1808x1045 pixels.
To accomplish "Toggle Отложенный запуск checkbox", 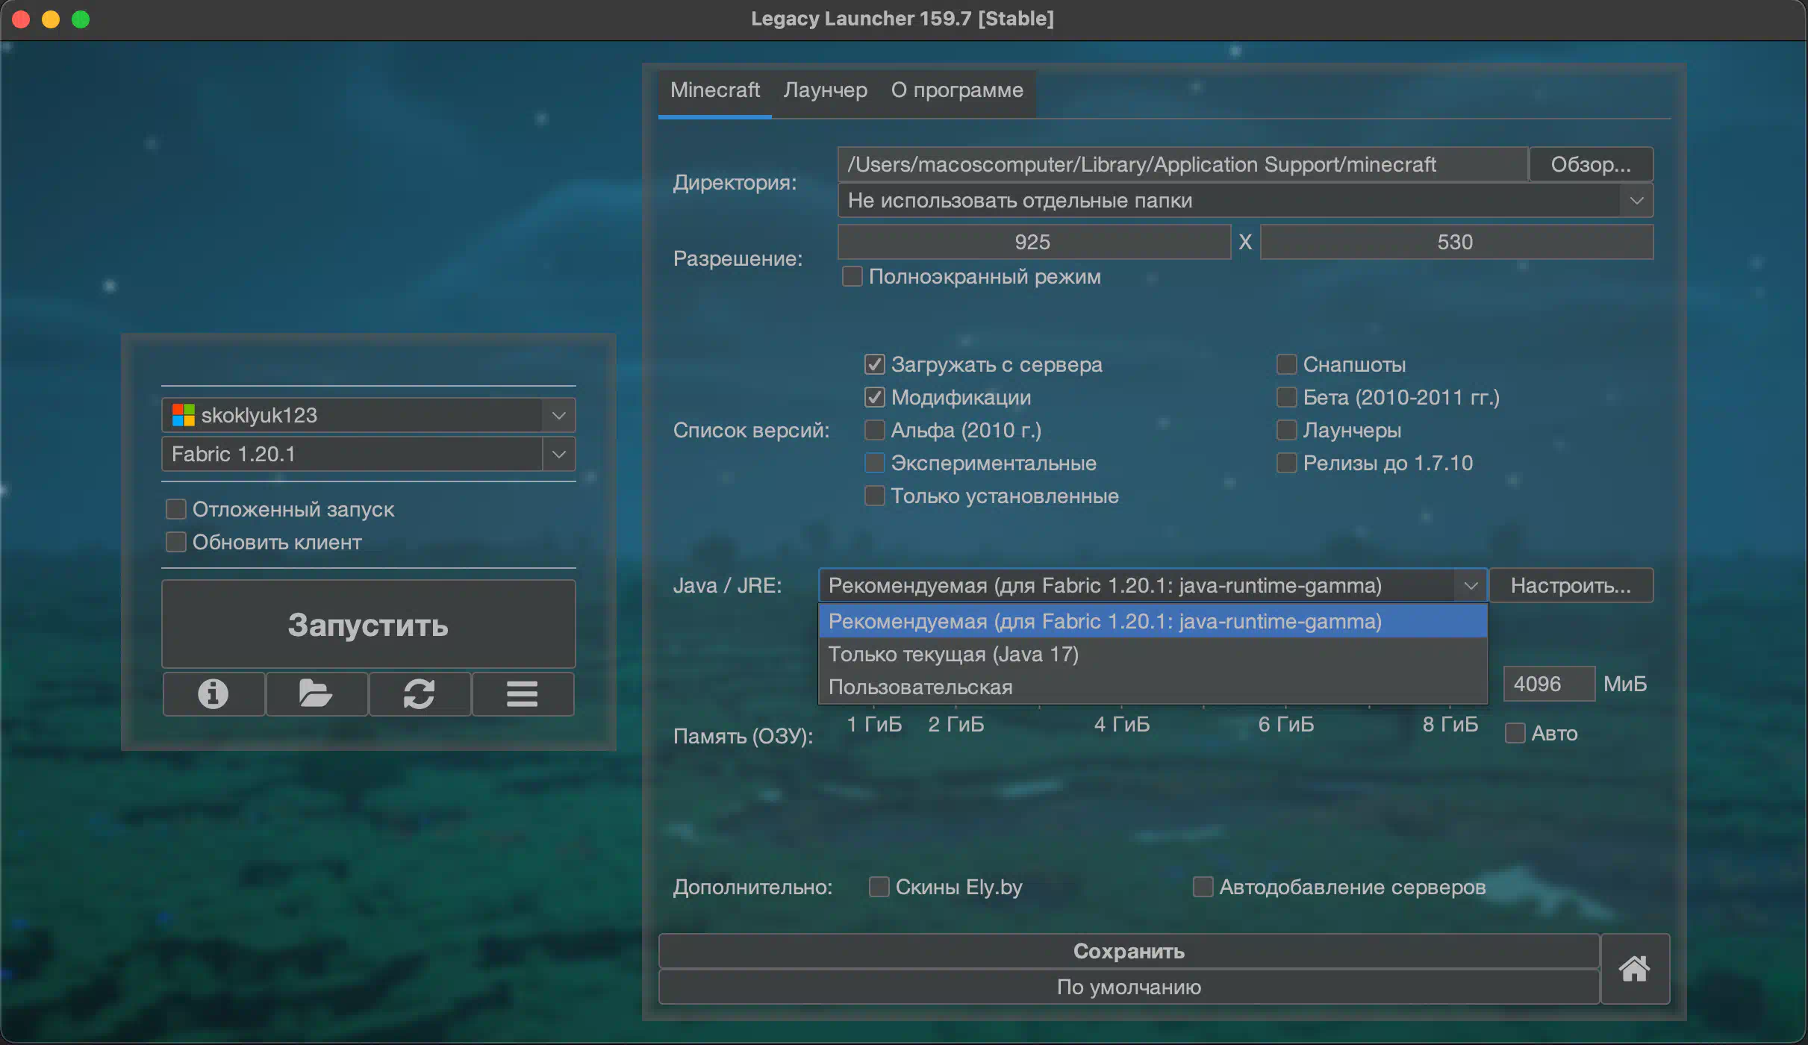I will [175, 509].
